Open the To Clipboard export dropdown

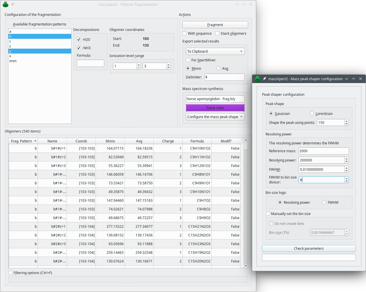point(215,52)
